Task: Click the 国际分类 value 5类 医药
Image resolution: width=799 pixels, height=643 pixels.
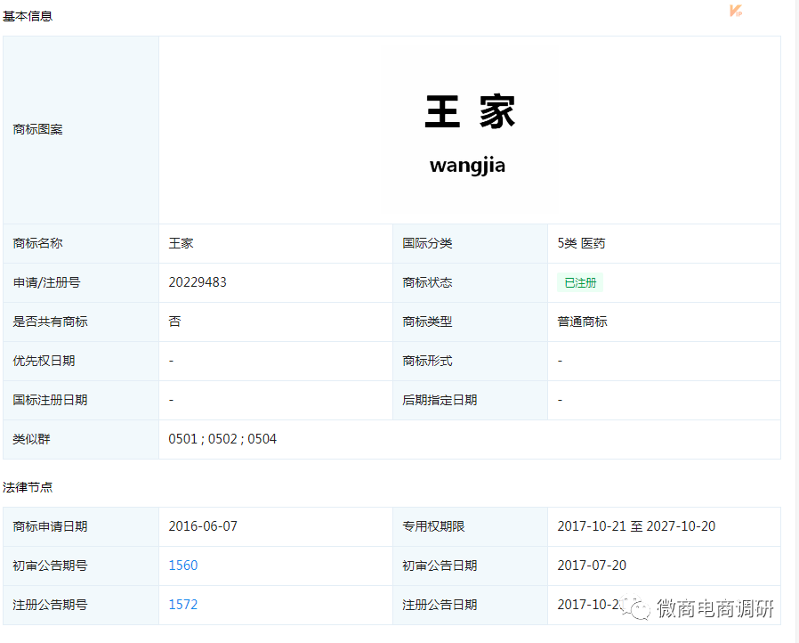Action: tap(582, 243)
